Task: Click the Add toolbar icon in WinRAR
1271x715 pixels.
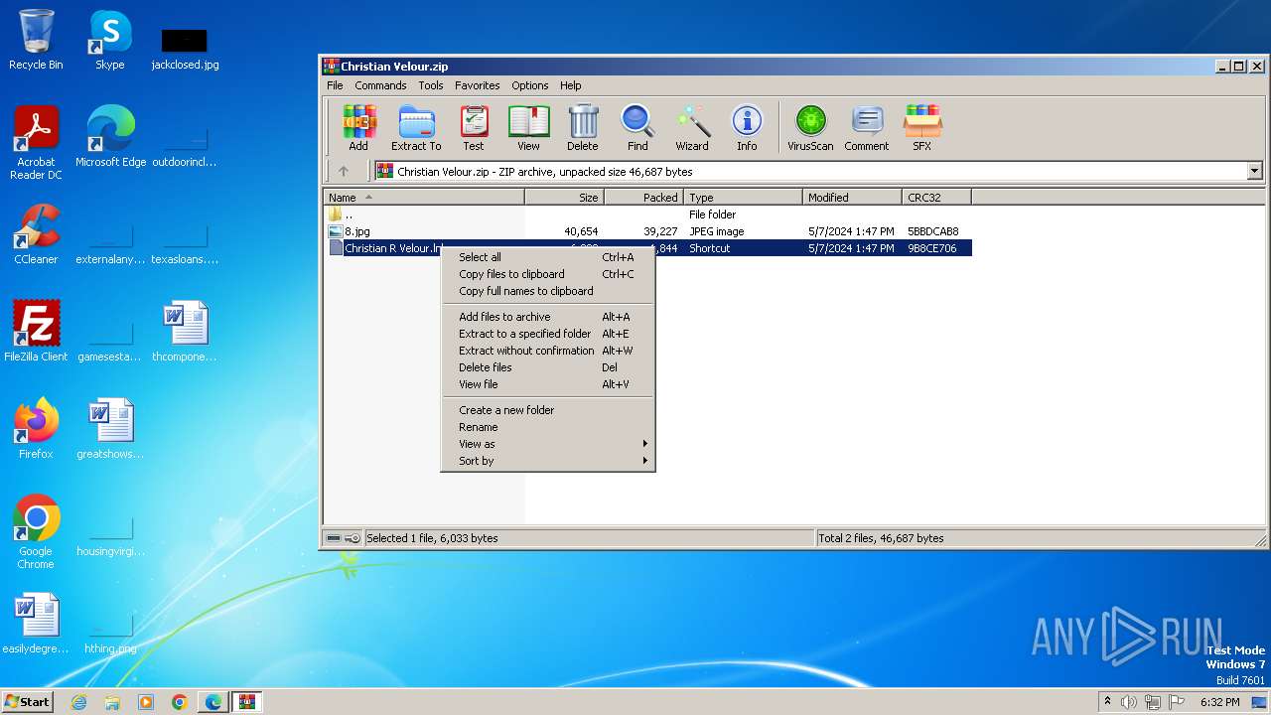Action: (358, 128)
